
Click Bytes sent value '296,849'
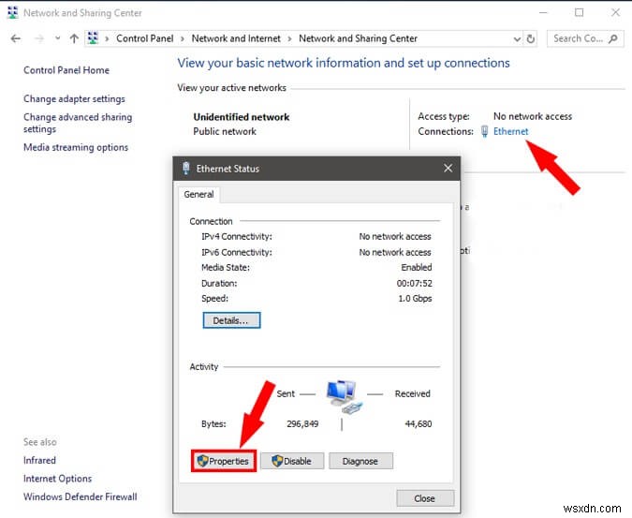pyautogui.click(x=302, y=423)
